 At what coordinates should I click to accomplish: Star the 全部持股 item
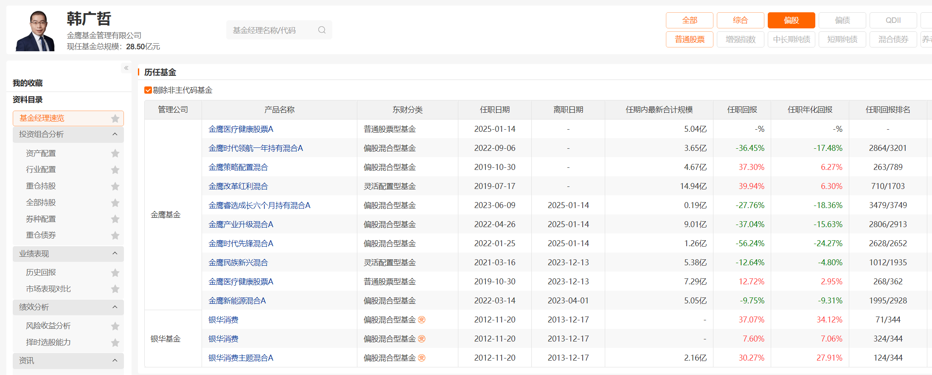coord(115,203)
